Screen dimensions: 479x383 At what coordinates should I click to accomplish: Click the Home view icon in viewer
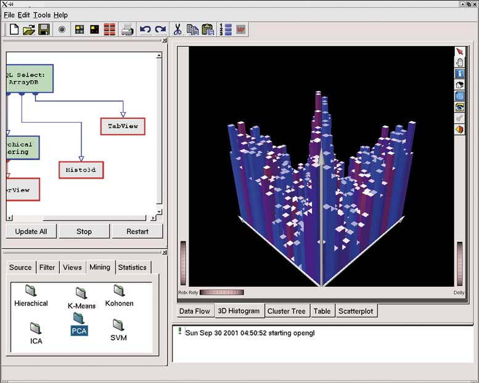click(x=459, y=84)
